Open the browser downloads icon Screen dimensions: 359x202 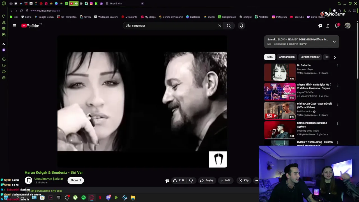point(349,11)
